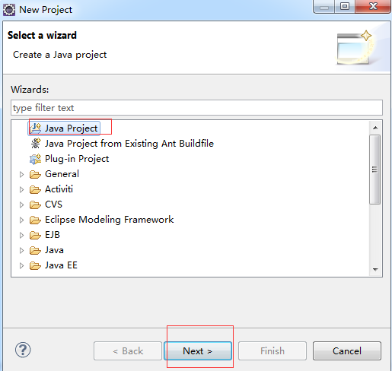This screenshot has width=392, height=371.
Task: Select Java Project from Existing Ant Buildfile
Action: 129,144
